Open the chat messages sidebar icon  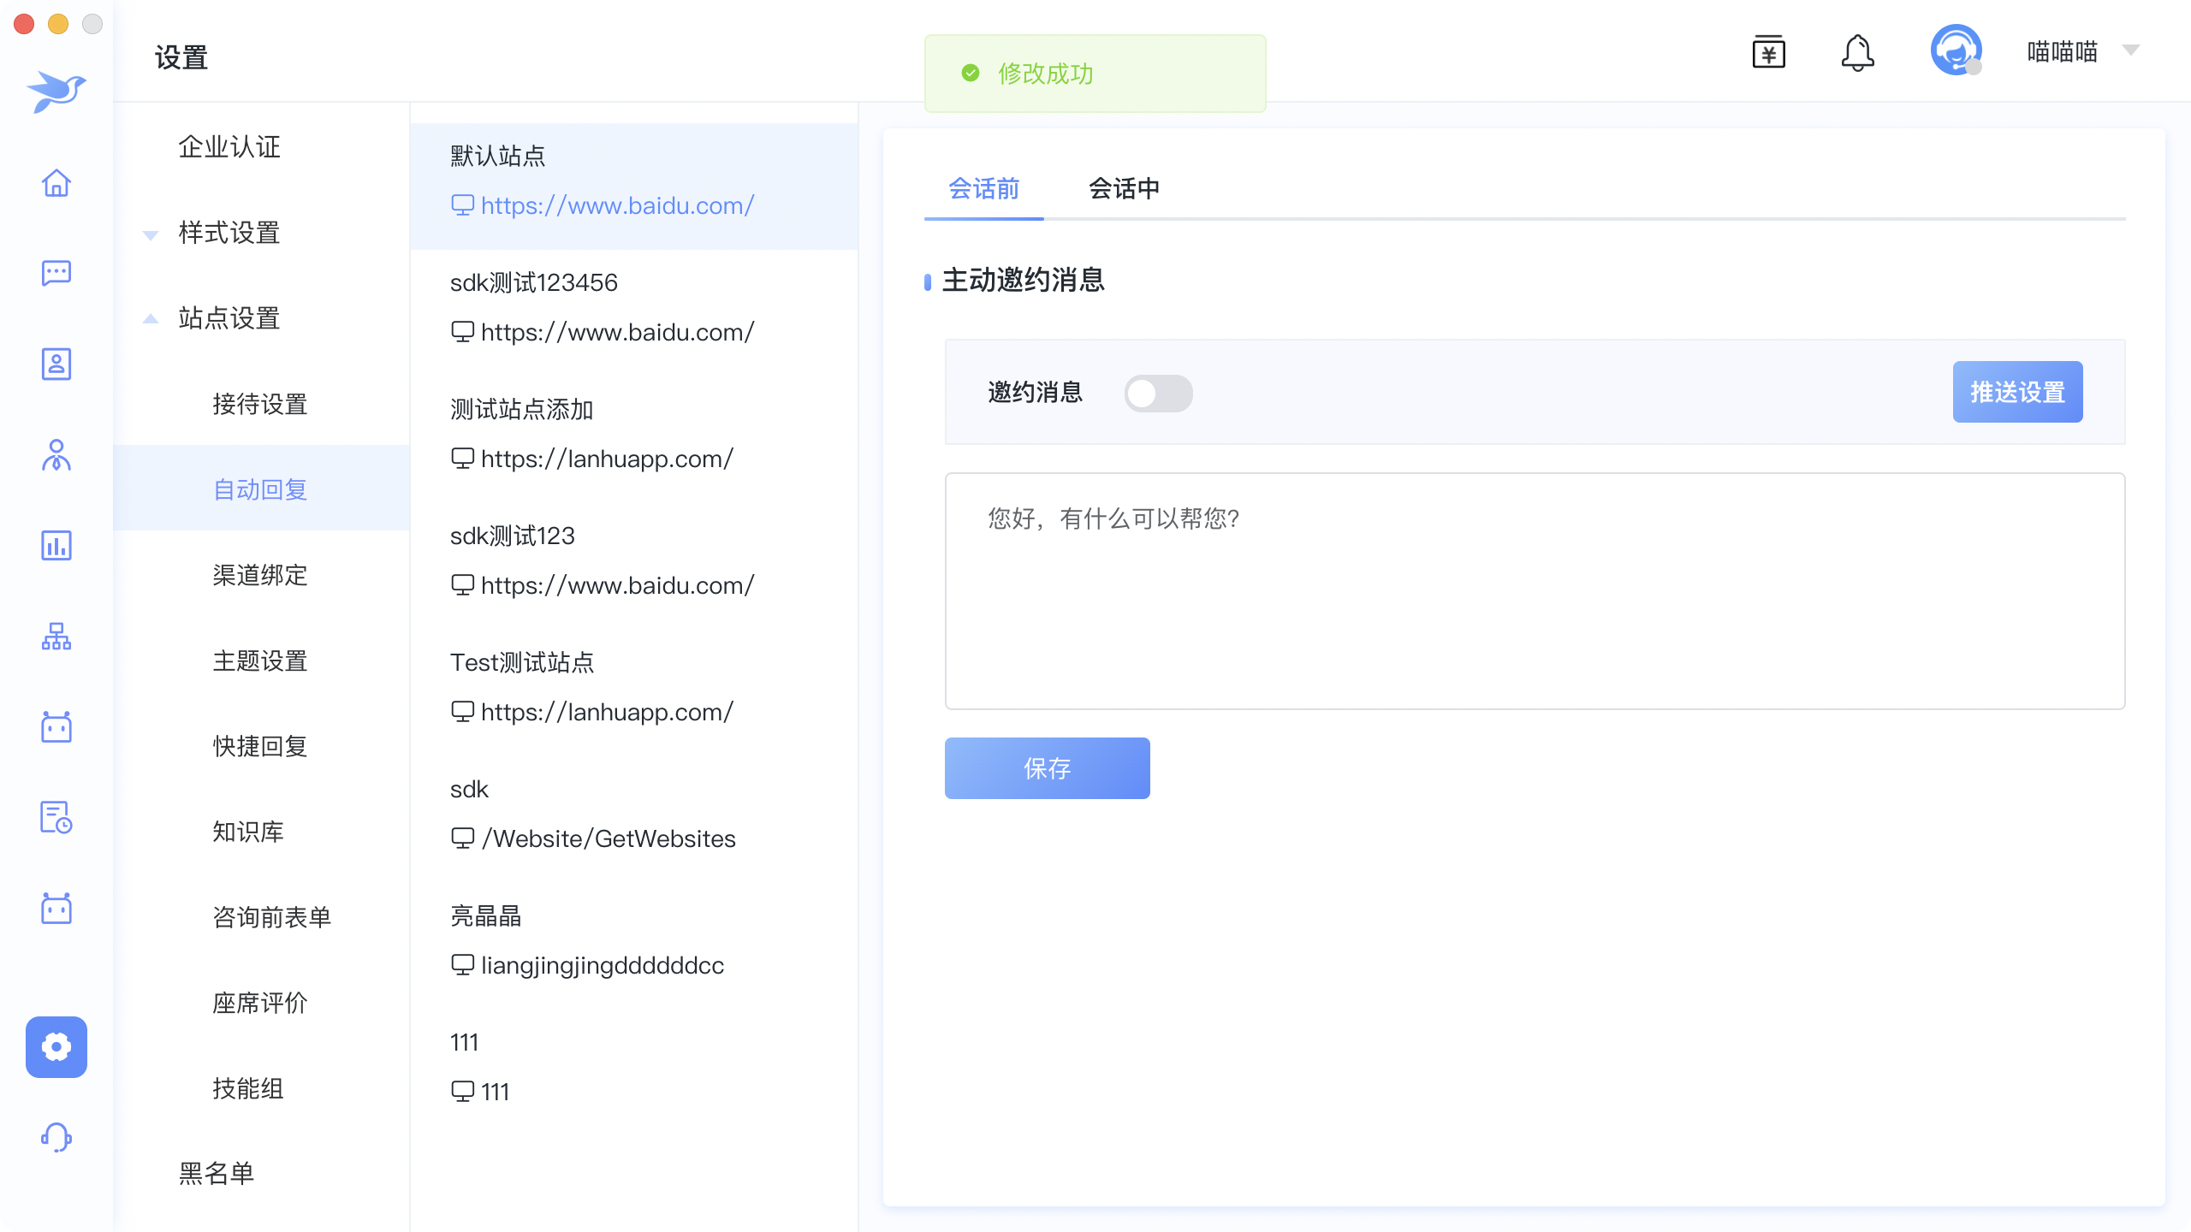(x=56, y=273)
